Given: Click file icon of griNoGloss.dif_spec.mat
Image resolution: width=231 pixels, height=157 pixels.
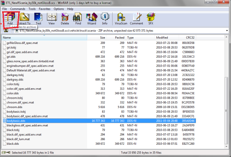Looking at the screenshot, I should [x=4, y=43].
